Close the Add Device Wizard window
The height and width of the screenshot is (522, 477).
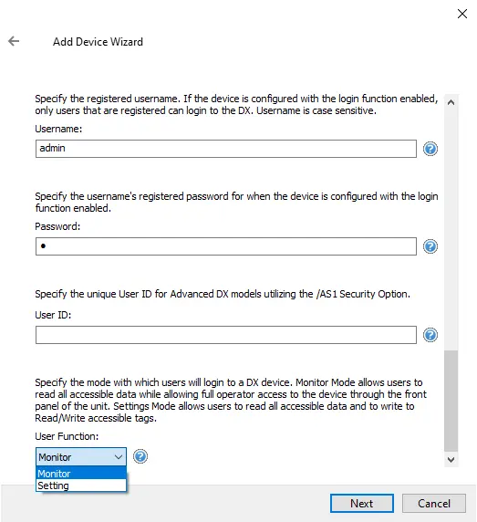[x=462, y=14]
